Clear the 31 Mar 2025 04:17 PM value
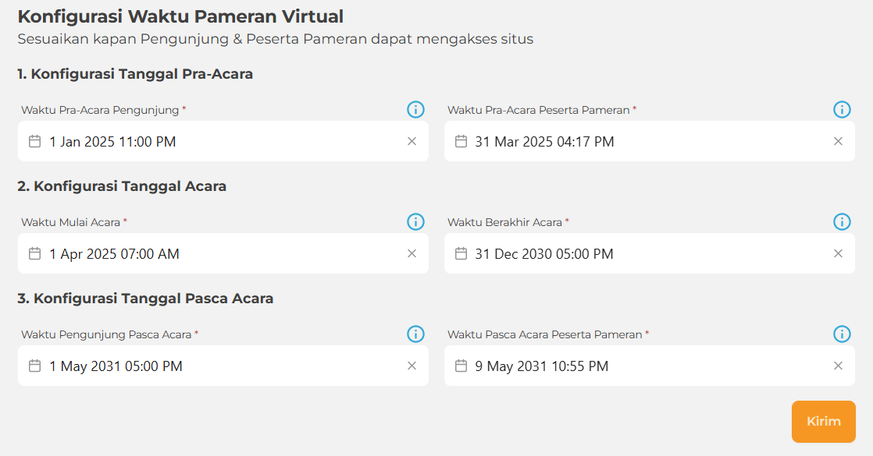This screenshot has width=873, height=456. (838, 141)
